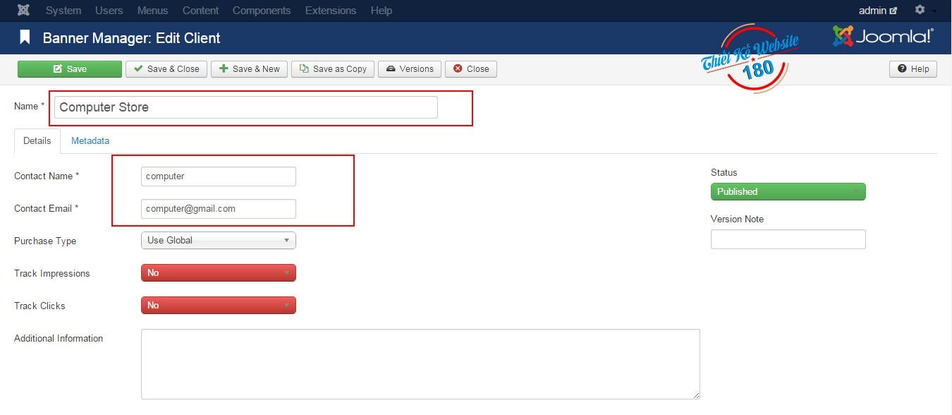This screenshot has height=415, width=952.
Task: Open the Extensions menu
Action: 330,10
